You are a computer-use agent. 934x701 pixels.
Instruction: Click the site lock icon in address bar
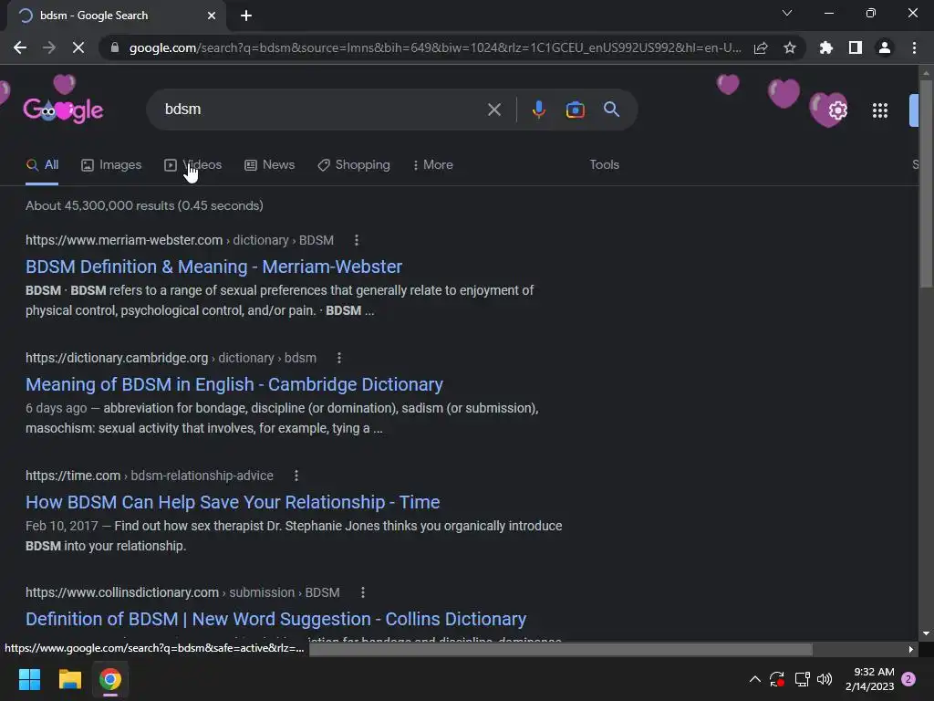pos(115,47)
